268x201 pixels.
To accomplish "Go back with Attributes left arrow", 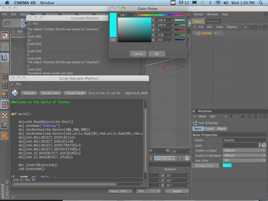I will tap(231, 116).
